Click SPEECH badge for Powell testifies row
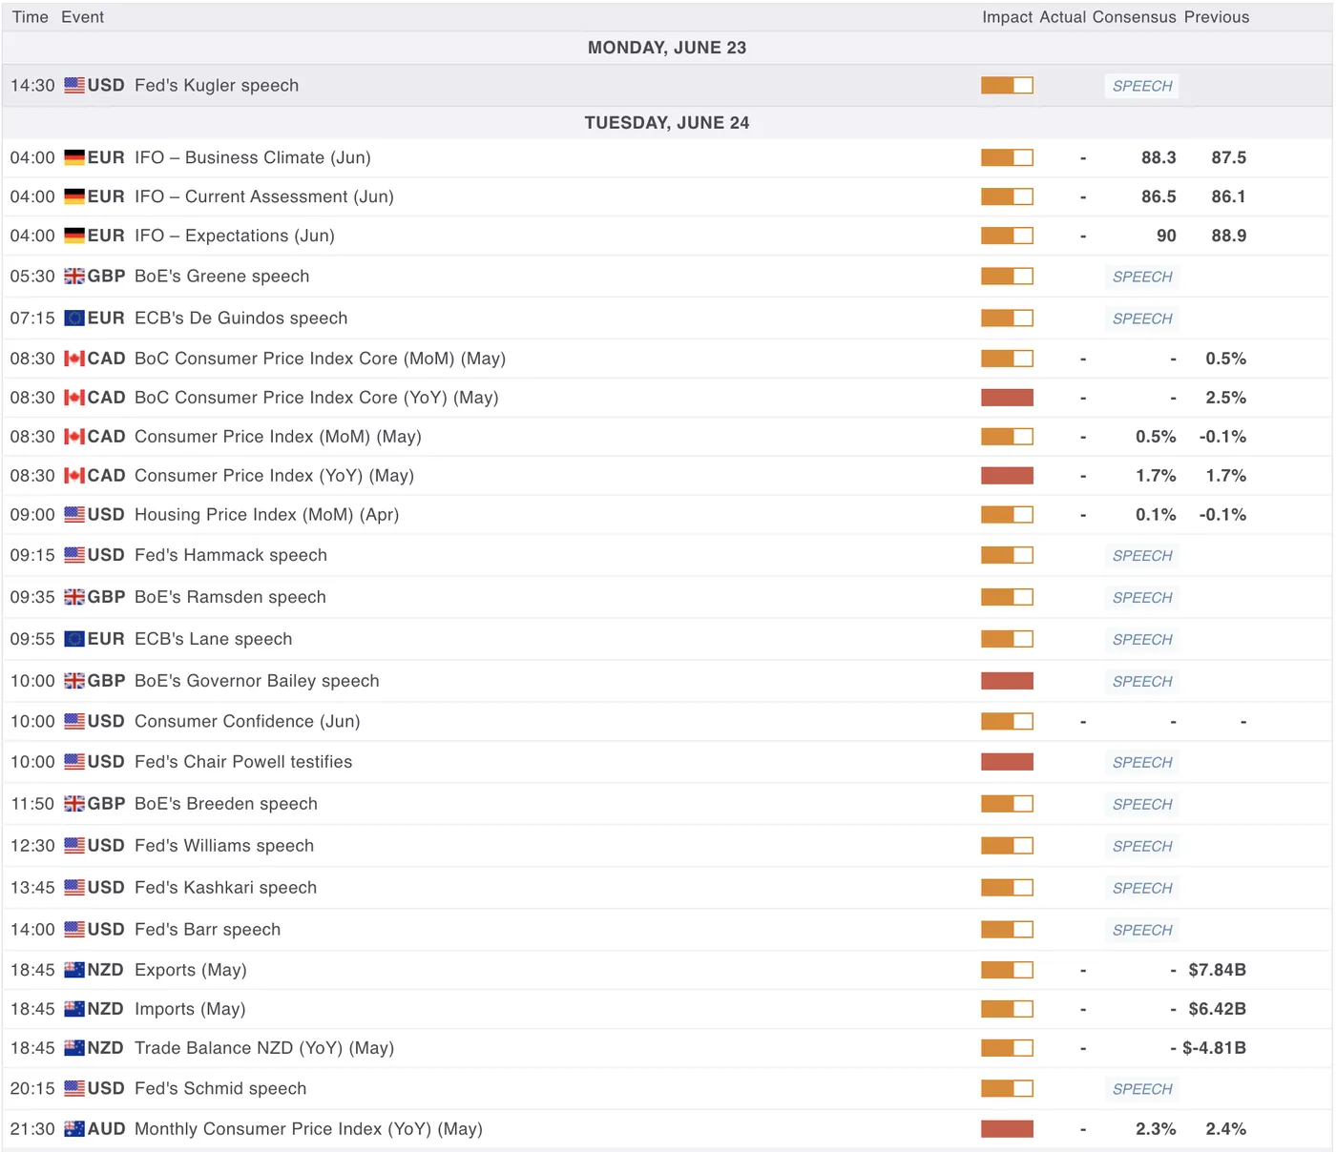Viewport: 1336px width, 1152px height. pyautogui.click(x=1142, y=763)
